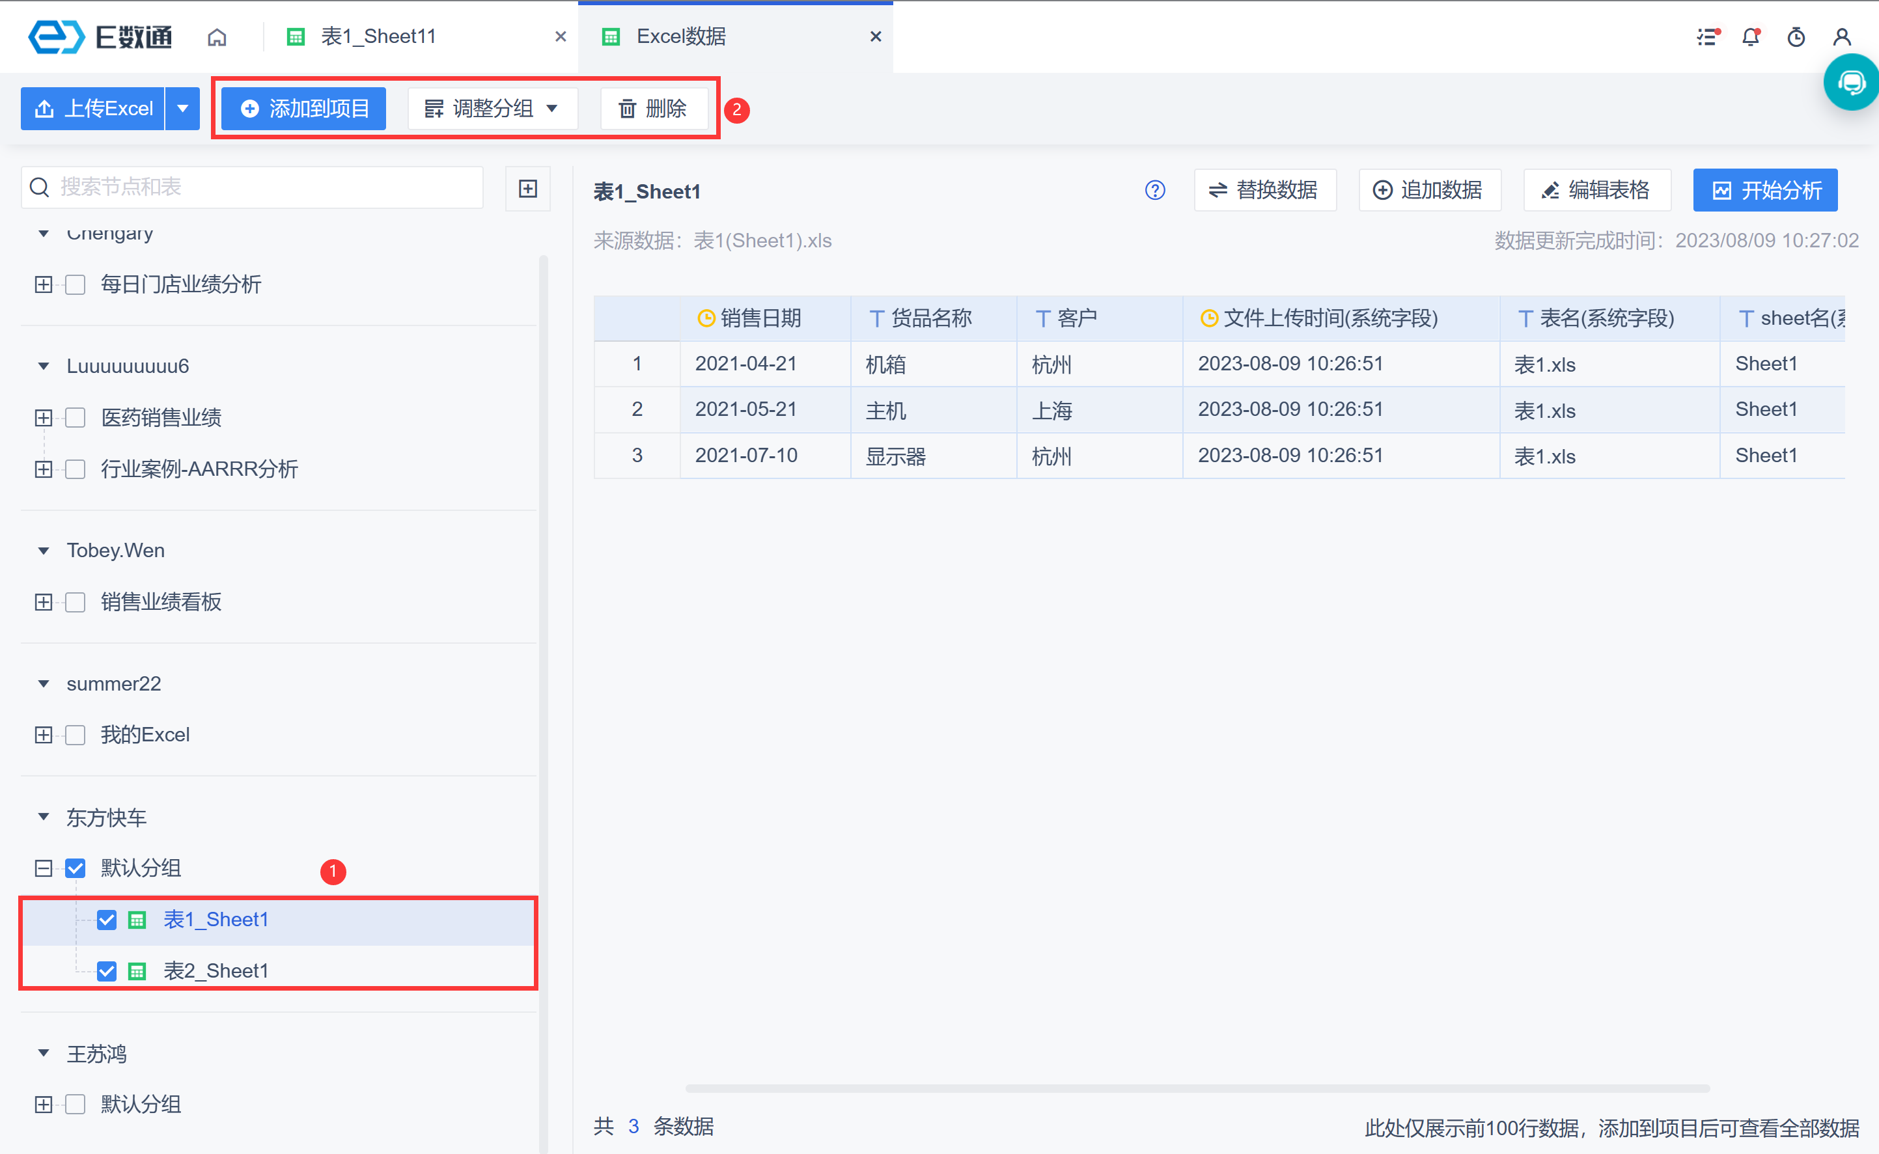Open the 上传Excel dropdown arrow
Image resolution: width=1879 pixels, height=1154 pixels.
click(182, 109)
